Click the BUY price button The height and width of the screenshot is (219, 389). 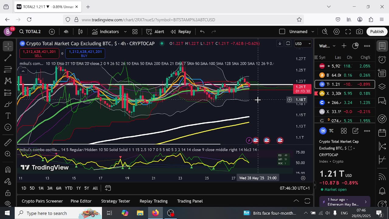(85, 54)
